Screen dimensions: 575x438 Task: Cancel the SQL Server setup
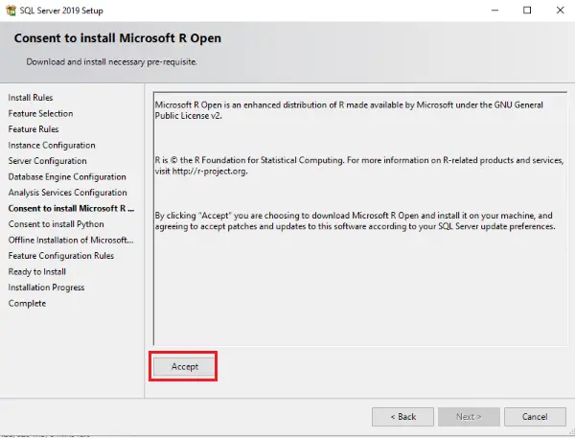(535, 417)
